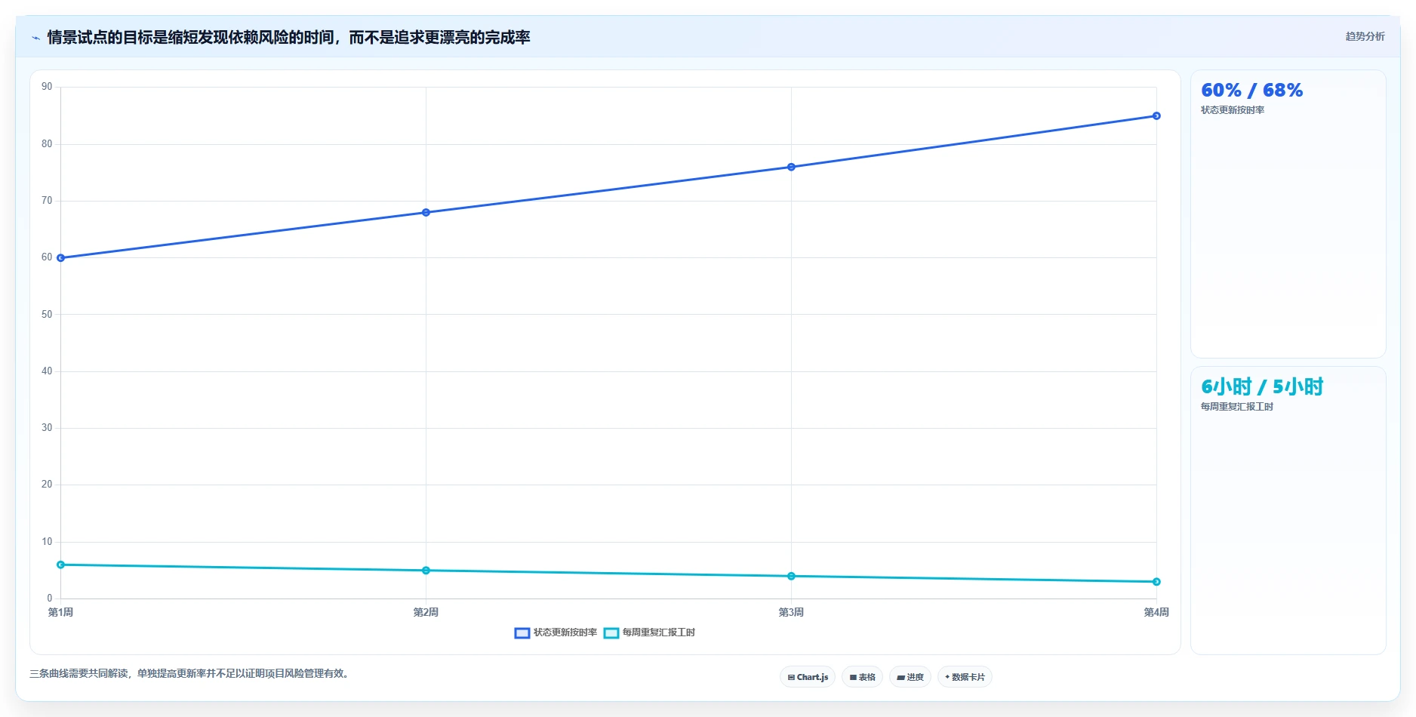Image resolution: width=1416 pixels, height=717 pixels.
Task: Select the blue line data point at 第3周
Action: pyautogui.click(x=791, y=167)
